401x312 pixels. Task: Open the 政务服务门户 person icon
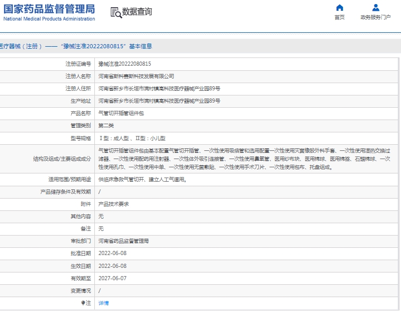(376, 8)
